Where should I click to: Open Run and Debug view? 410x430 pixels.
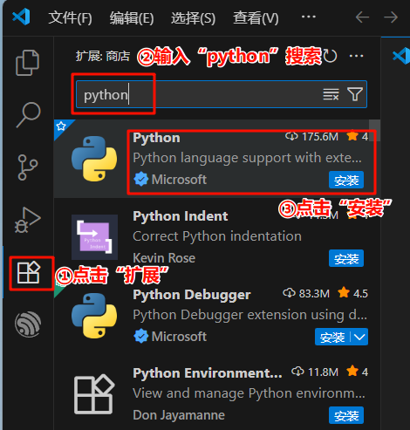pyautogui.click(x=28, y=220)
